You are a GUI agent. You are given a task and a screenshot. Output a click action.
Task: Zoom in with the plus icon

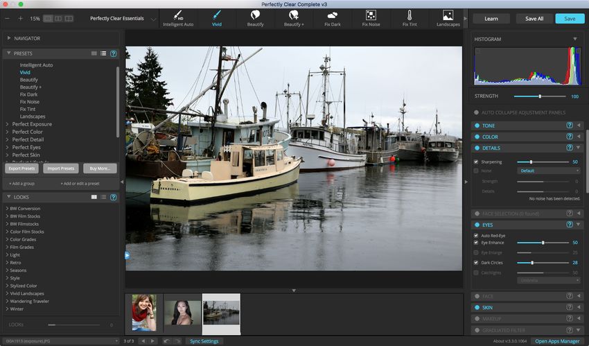pyautogui.click(x=20, y=19)
